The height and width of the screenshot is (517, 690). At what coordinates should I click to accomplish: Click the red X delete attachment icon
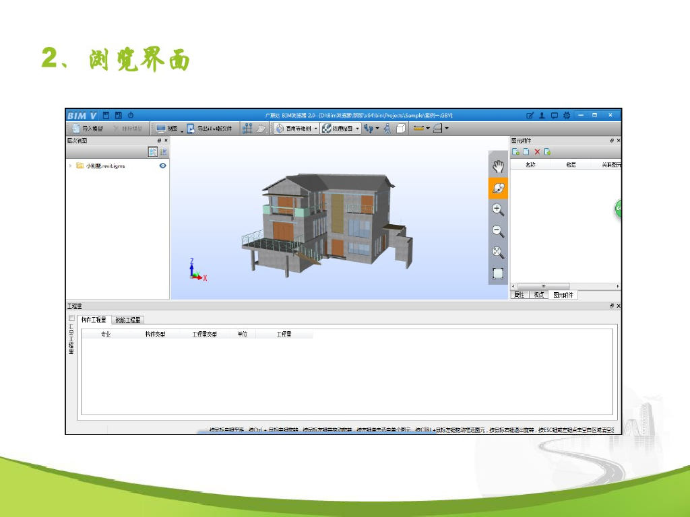tap(537, 151)
